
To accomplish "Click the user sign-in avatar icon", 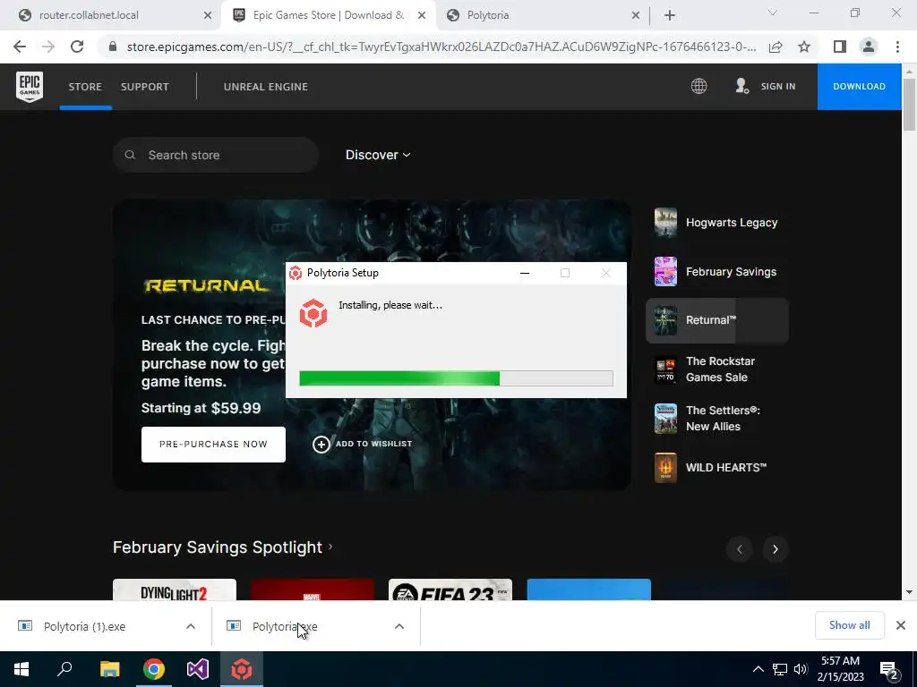I will coord(741,87).
